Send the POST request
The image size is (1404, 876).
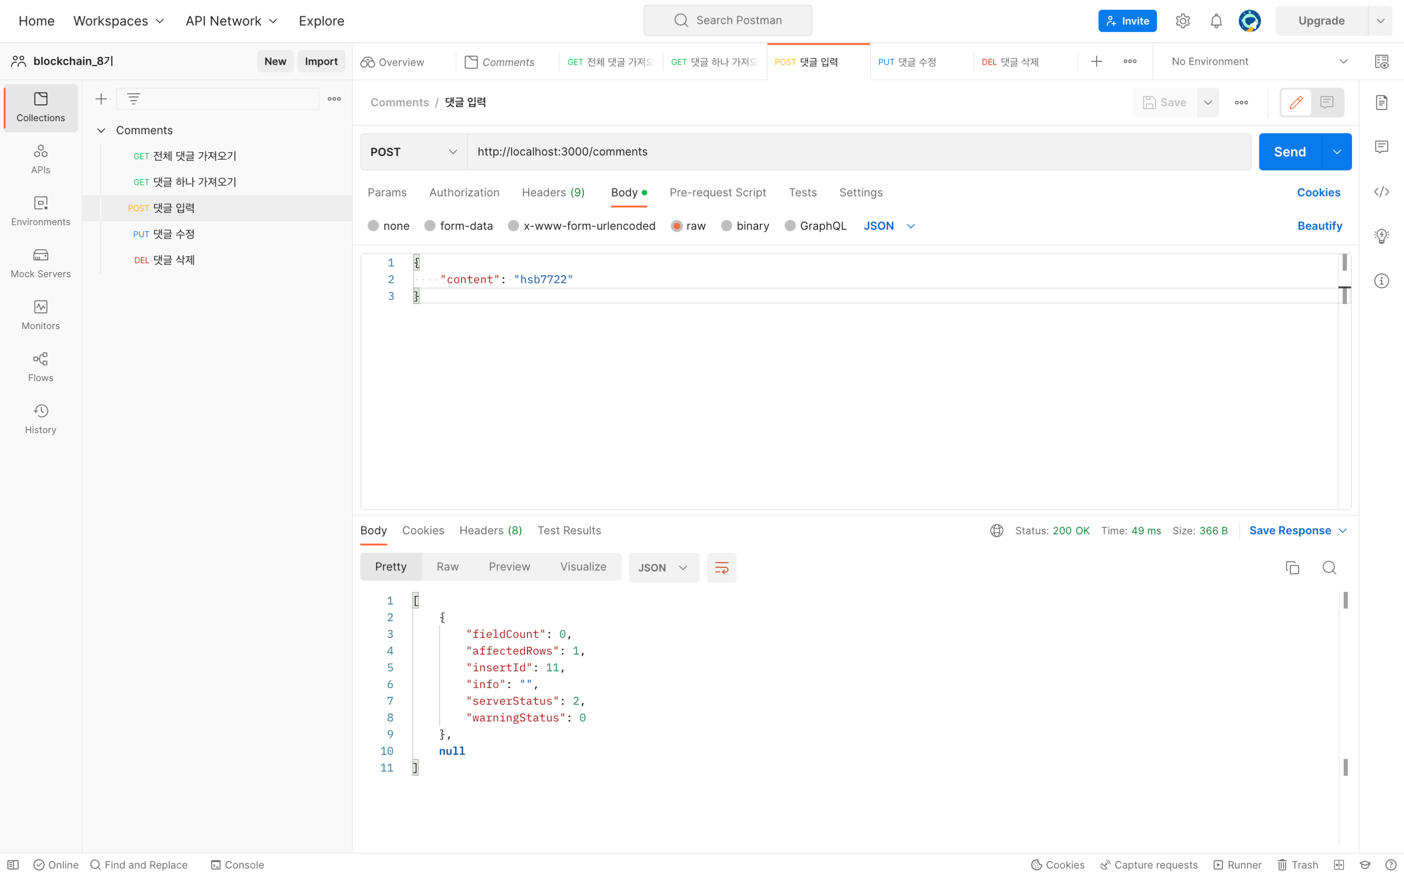coord(1290,152)
